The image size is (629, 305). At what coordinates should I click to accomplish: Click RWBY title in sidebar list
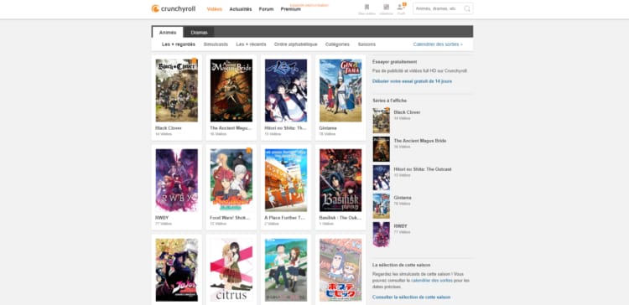pyautogui.click(x=400, y=226)
